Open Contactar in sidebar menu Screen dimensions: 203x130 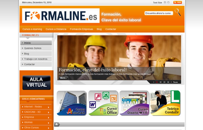[x=36, y=64]
